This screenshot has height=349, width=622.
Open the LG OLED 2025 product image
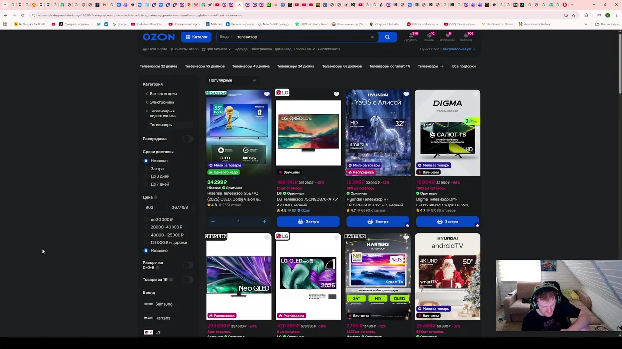308,276
